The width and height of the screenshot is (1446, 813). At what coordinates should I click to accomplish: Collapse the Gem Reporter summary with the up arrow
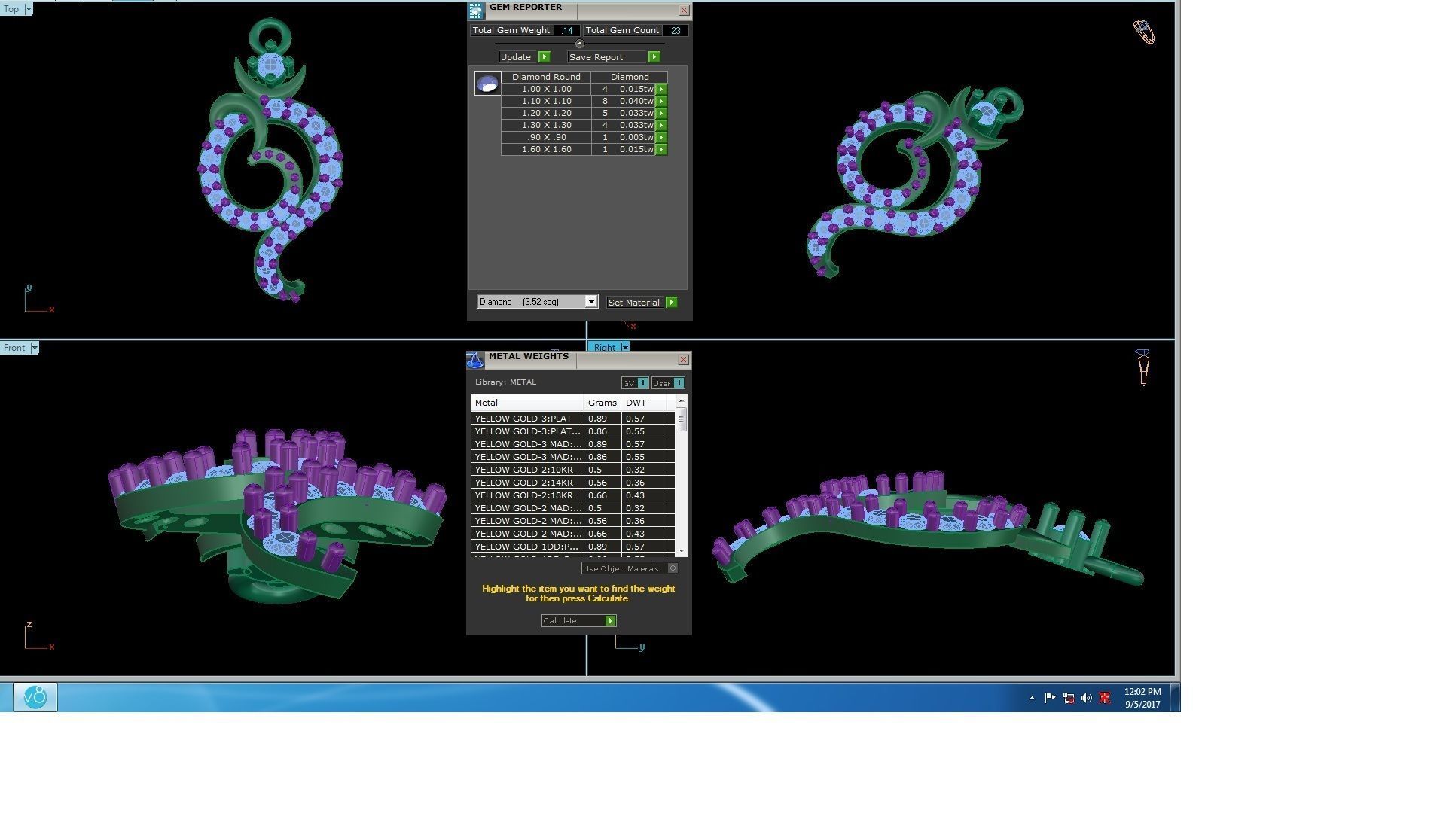click(579, 44)
